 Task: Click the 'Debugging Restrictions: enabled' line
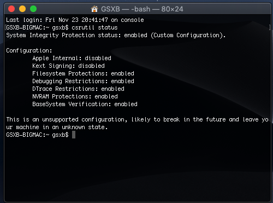(x=83, y=81)
